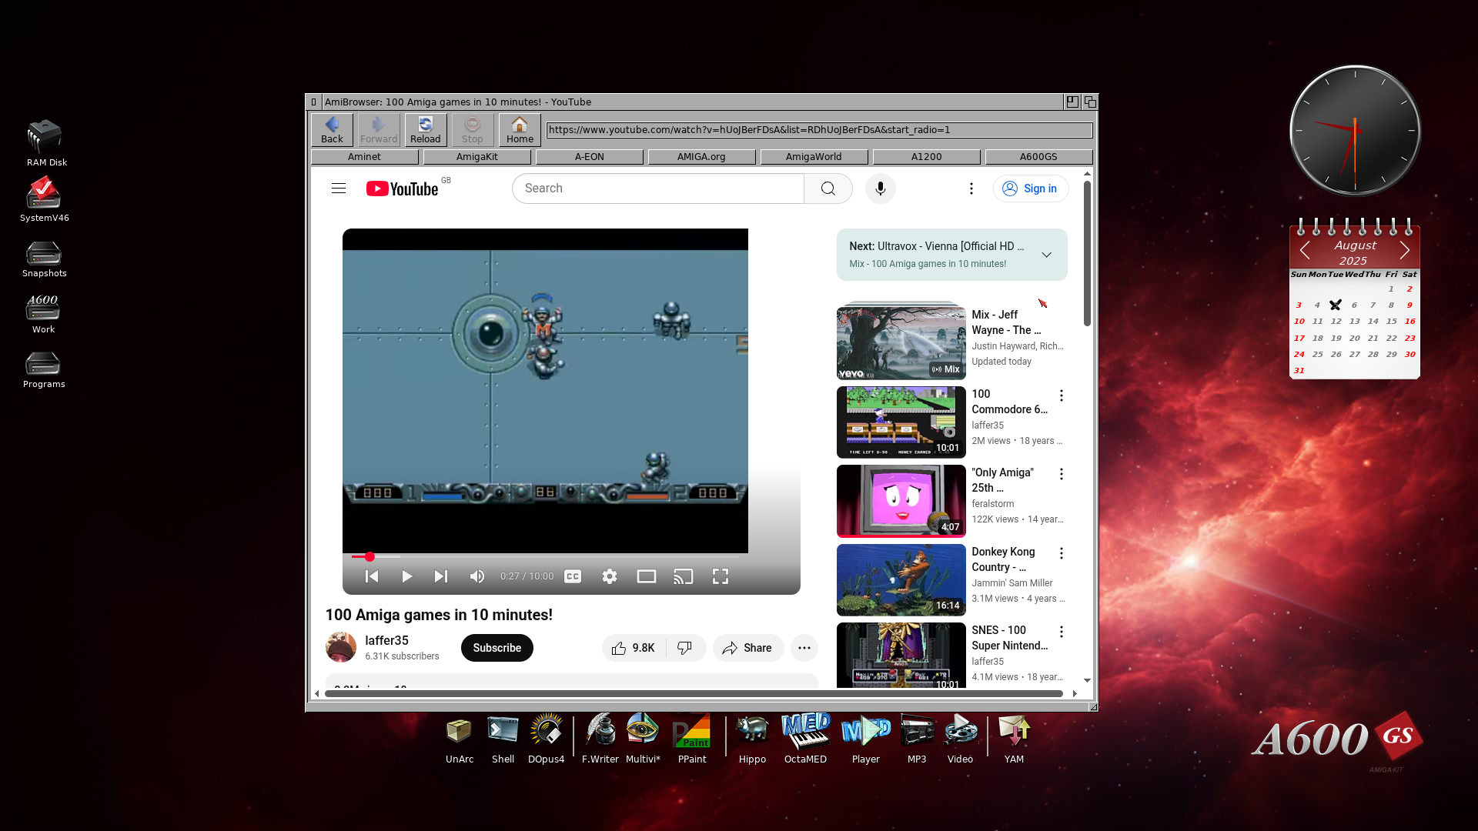Open the AmigaWorld bookmark tab

[813, 157]
